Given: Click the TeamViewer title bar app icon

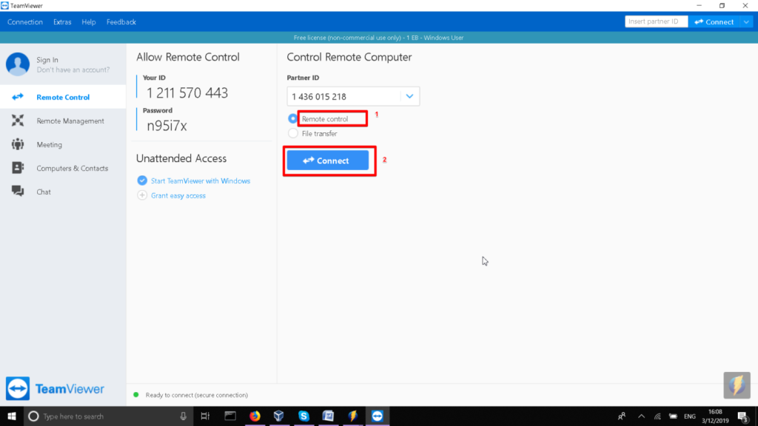Looking at the screenshot, I should tap(5, 6).
